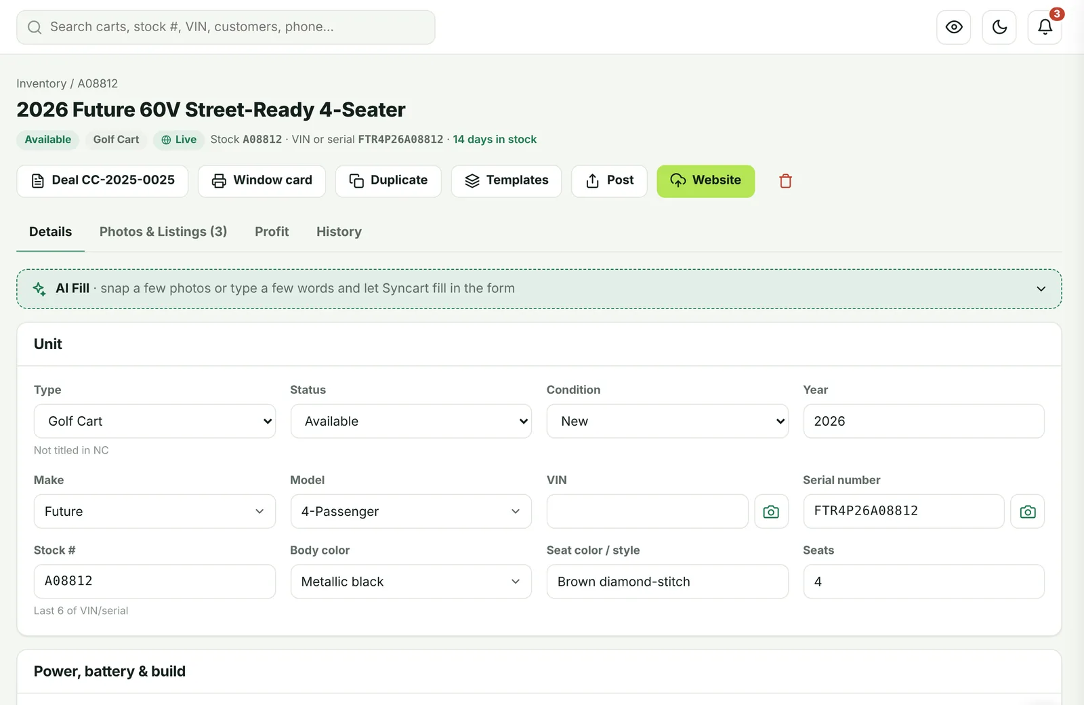Click the green Available status badge

pyautogui.click(x=48, y=140)
